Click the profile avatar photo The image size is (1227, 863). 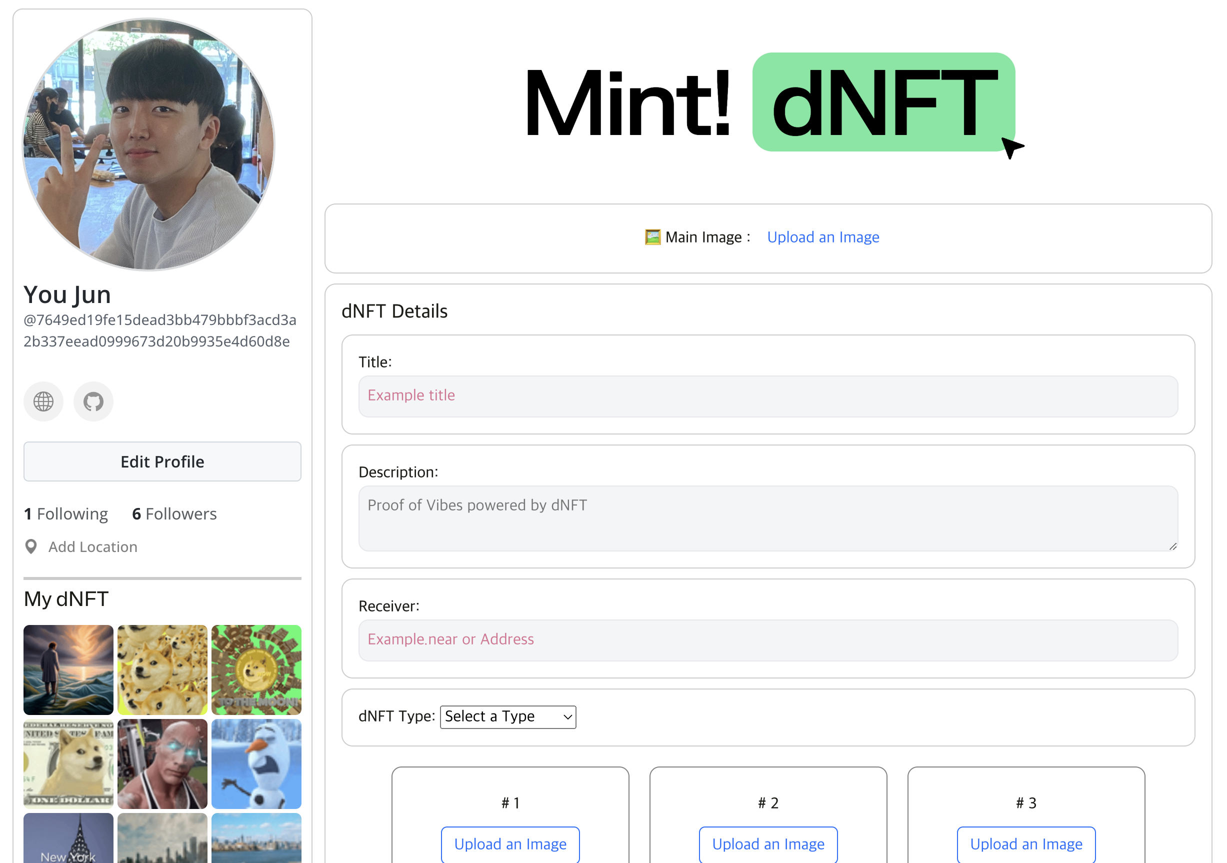(x=148, y=144)
